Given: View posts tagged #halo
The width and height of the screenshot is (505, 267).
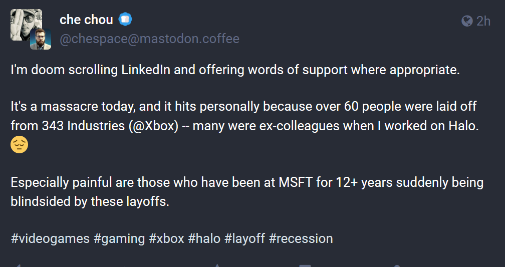Looking at the screenshot, I should pyautogui.click(x=204, y=238).
